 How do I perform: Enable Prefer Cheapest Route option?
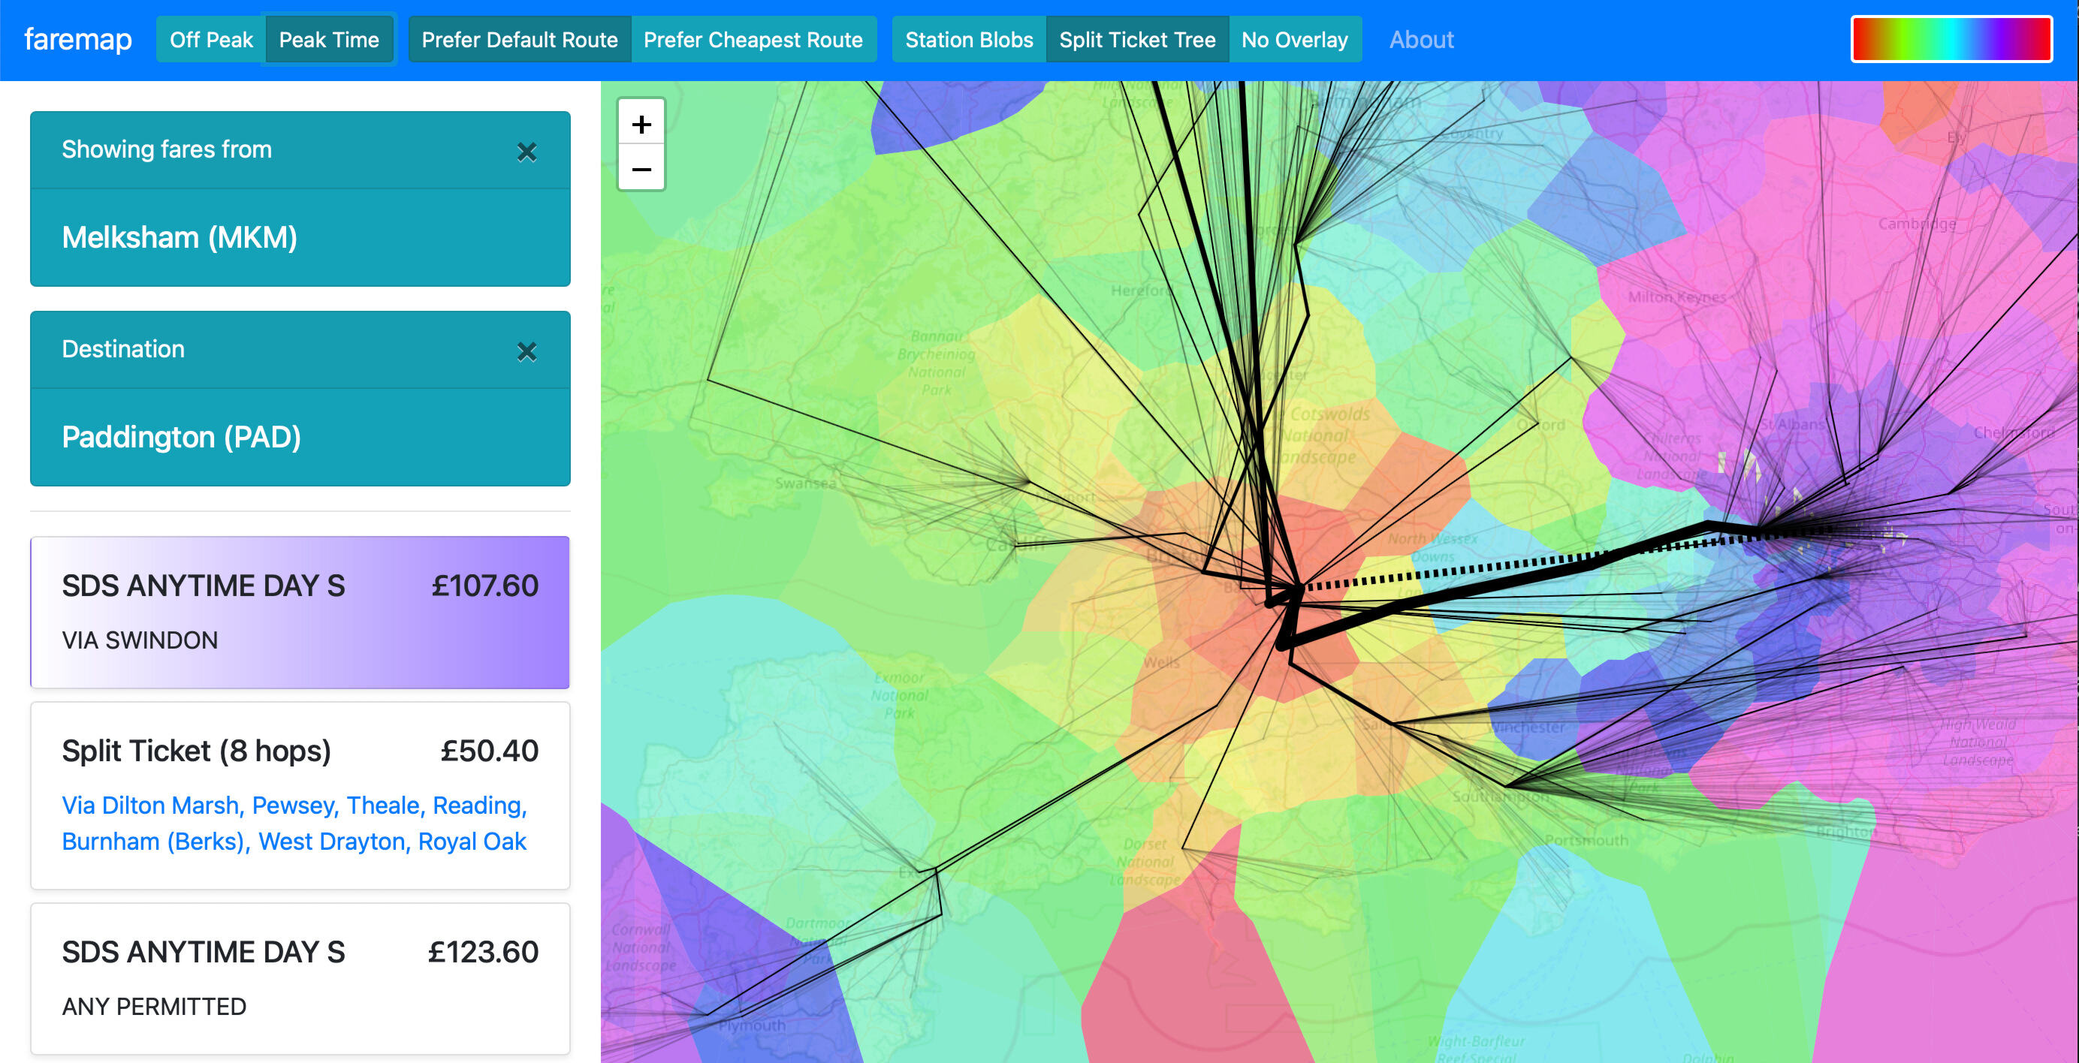(752, 40)
